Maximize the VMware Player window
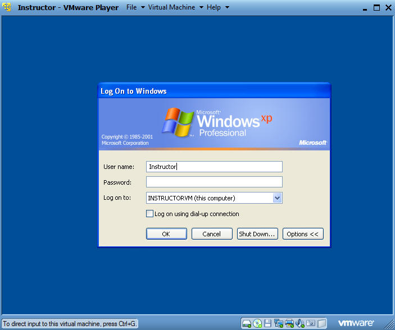The image size is (395, 330). 376,7
